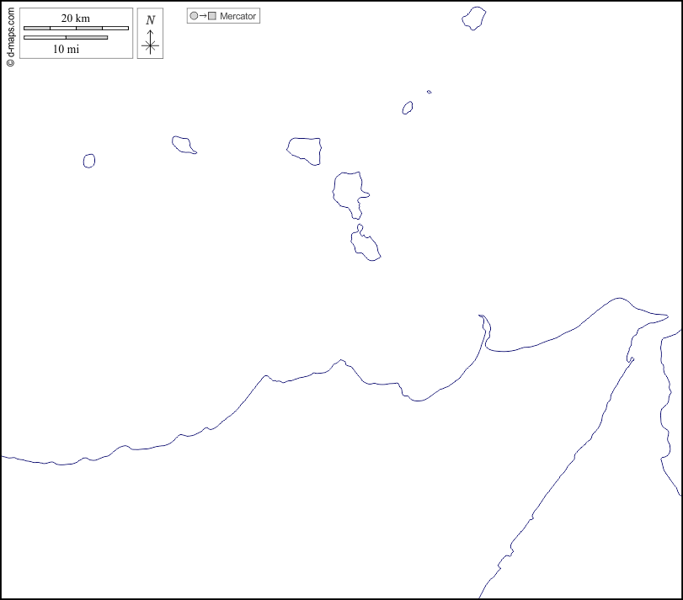Click the 10 mi scale label
Image resolution: width=683 pixels, height=600 pixels.
[x=66, y=49]
